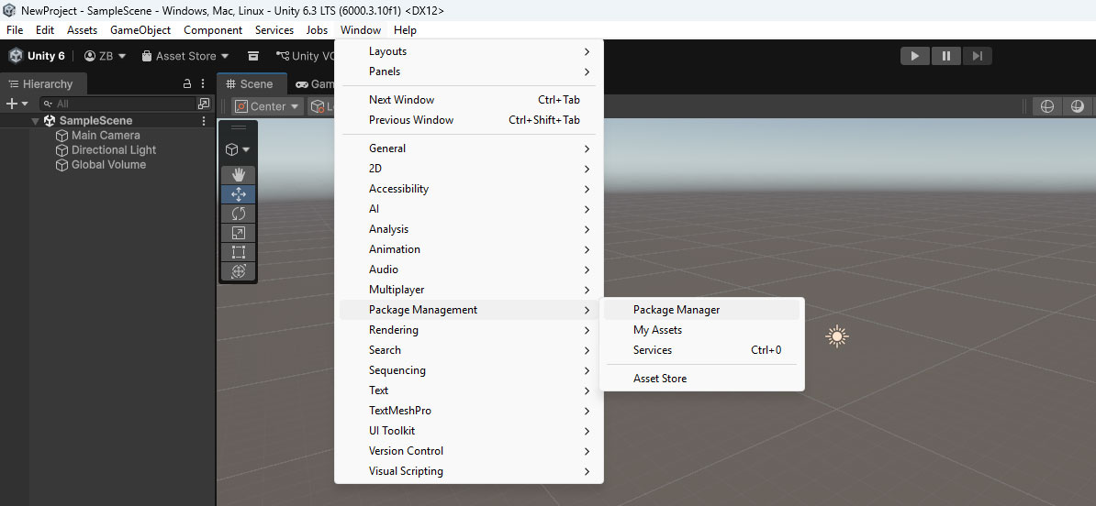
Task: Select the Hand view tool
Action: [239, 174]
